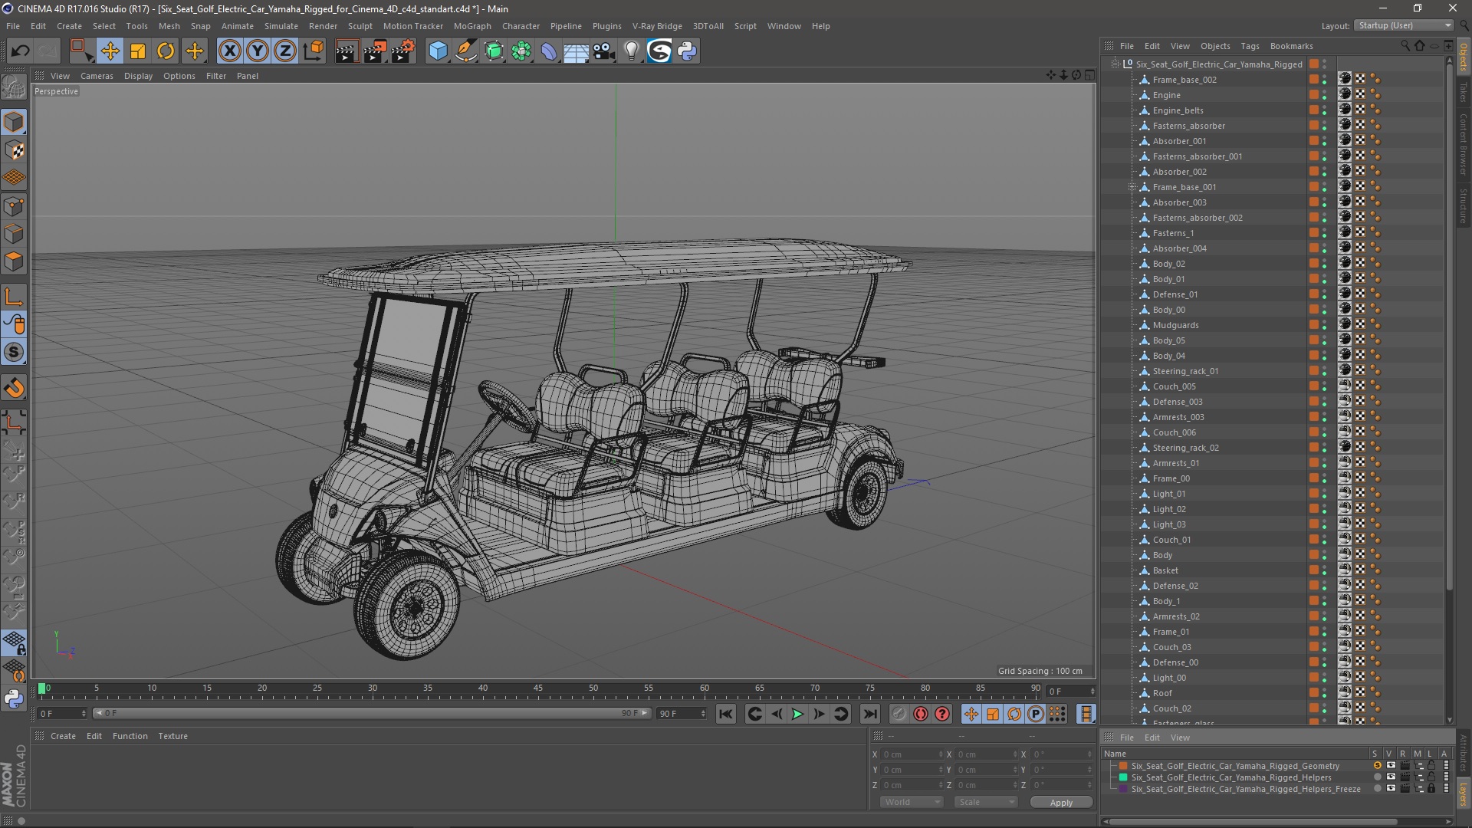Collapse the Six_Seat_Golf_Electric_Car_Yamaha_Rigged tree node
Screen dimensions: 1472x828
coord(1115,64)
